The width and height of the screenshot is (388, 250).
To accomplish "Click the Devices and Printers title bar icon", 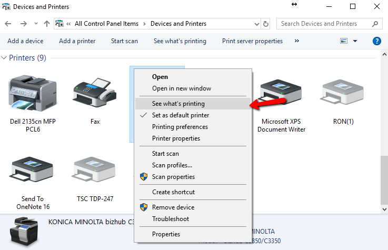I will click(x=6, y=7).
